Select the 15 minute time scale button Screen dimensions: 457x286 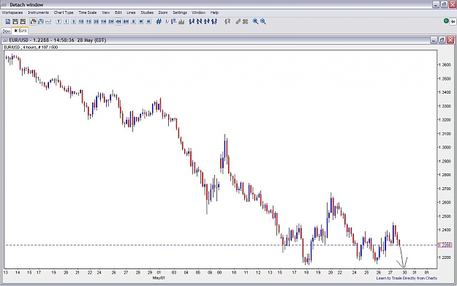(x=88, y=21)
